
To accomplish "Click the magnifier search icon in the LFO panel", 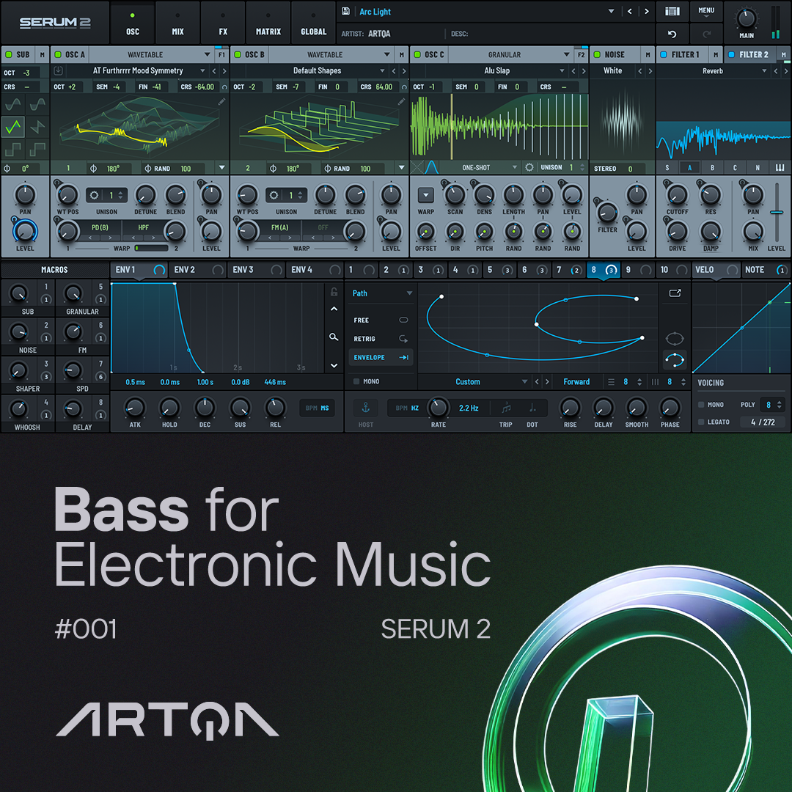I will click(x=334, y=336).
